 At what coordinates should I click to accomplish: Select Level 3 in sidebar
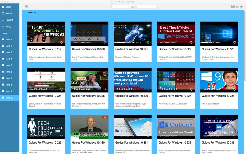10,52
